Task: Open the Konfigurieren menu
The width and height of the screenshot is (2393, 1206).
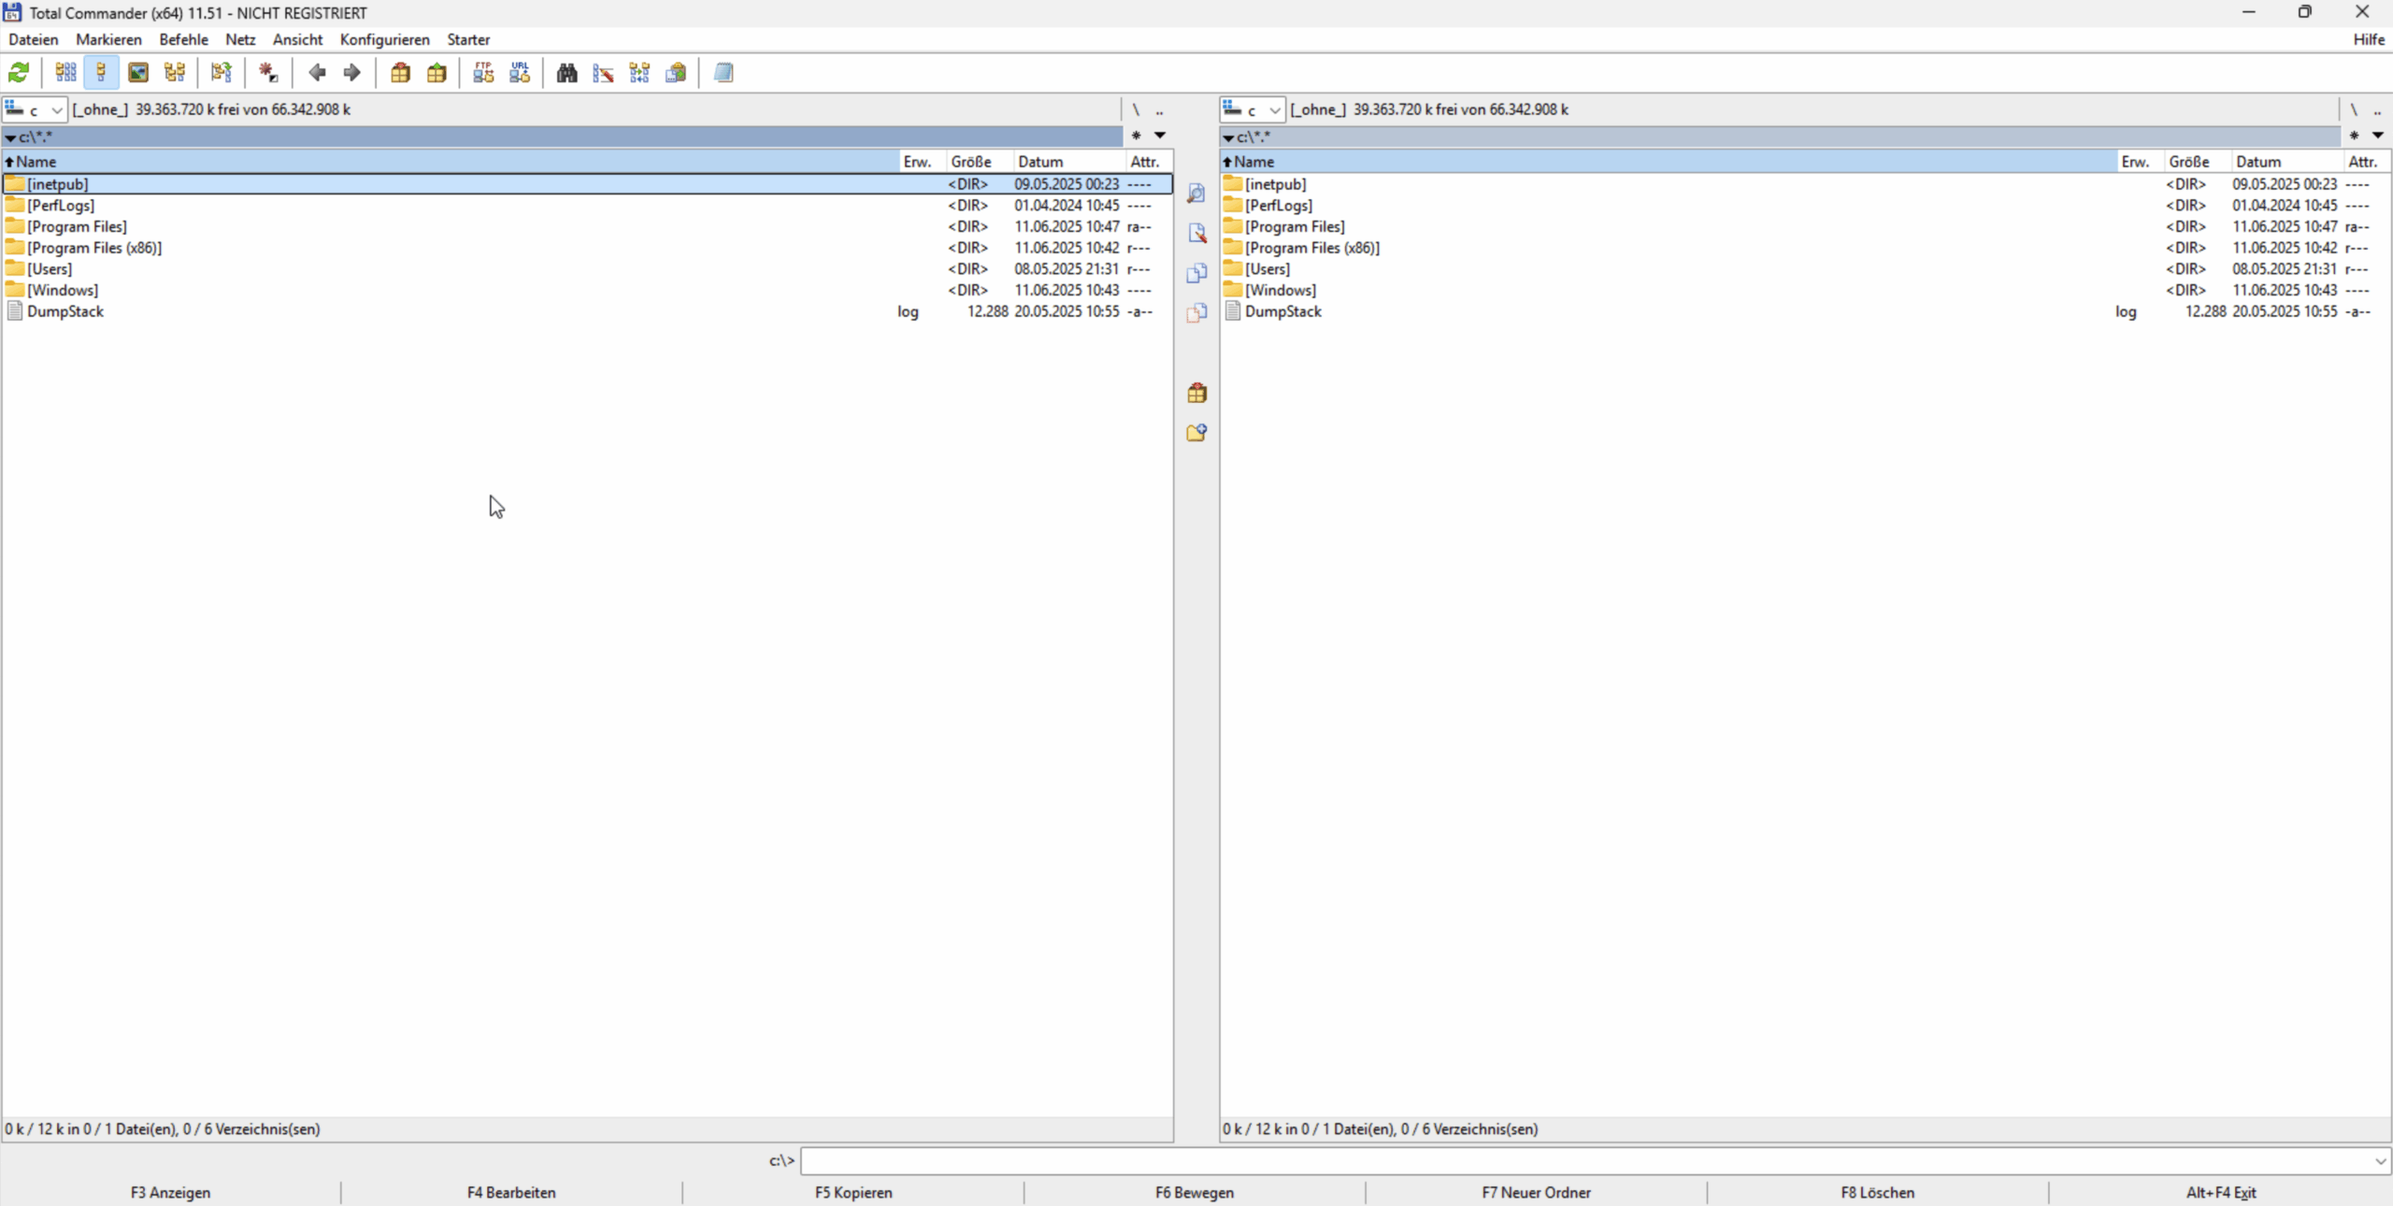Action: point(384,39)
